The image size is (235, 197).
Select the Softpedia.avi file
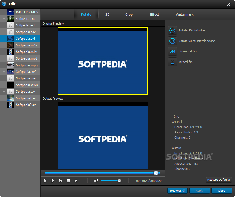pos(20,38)
